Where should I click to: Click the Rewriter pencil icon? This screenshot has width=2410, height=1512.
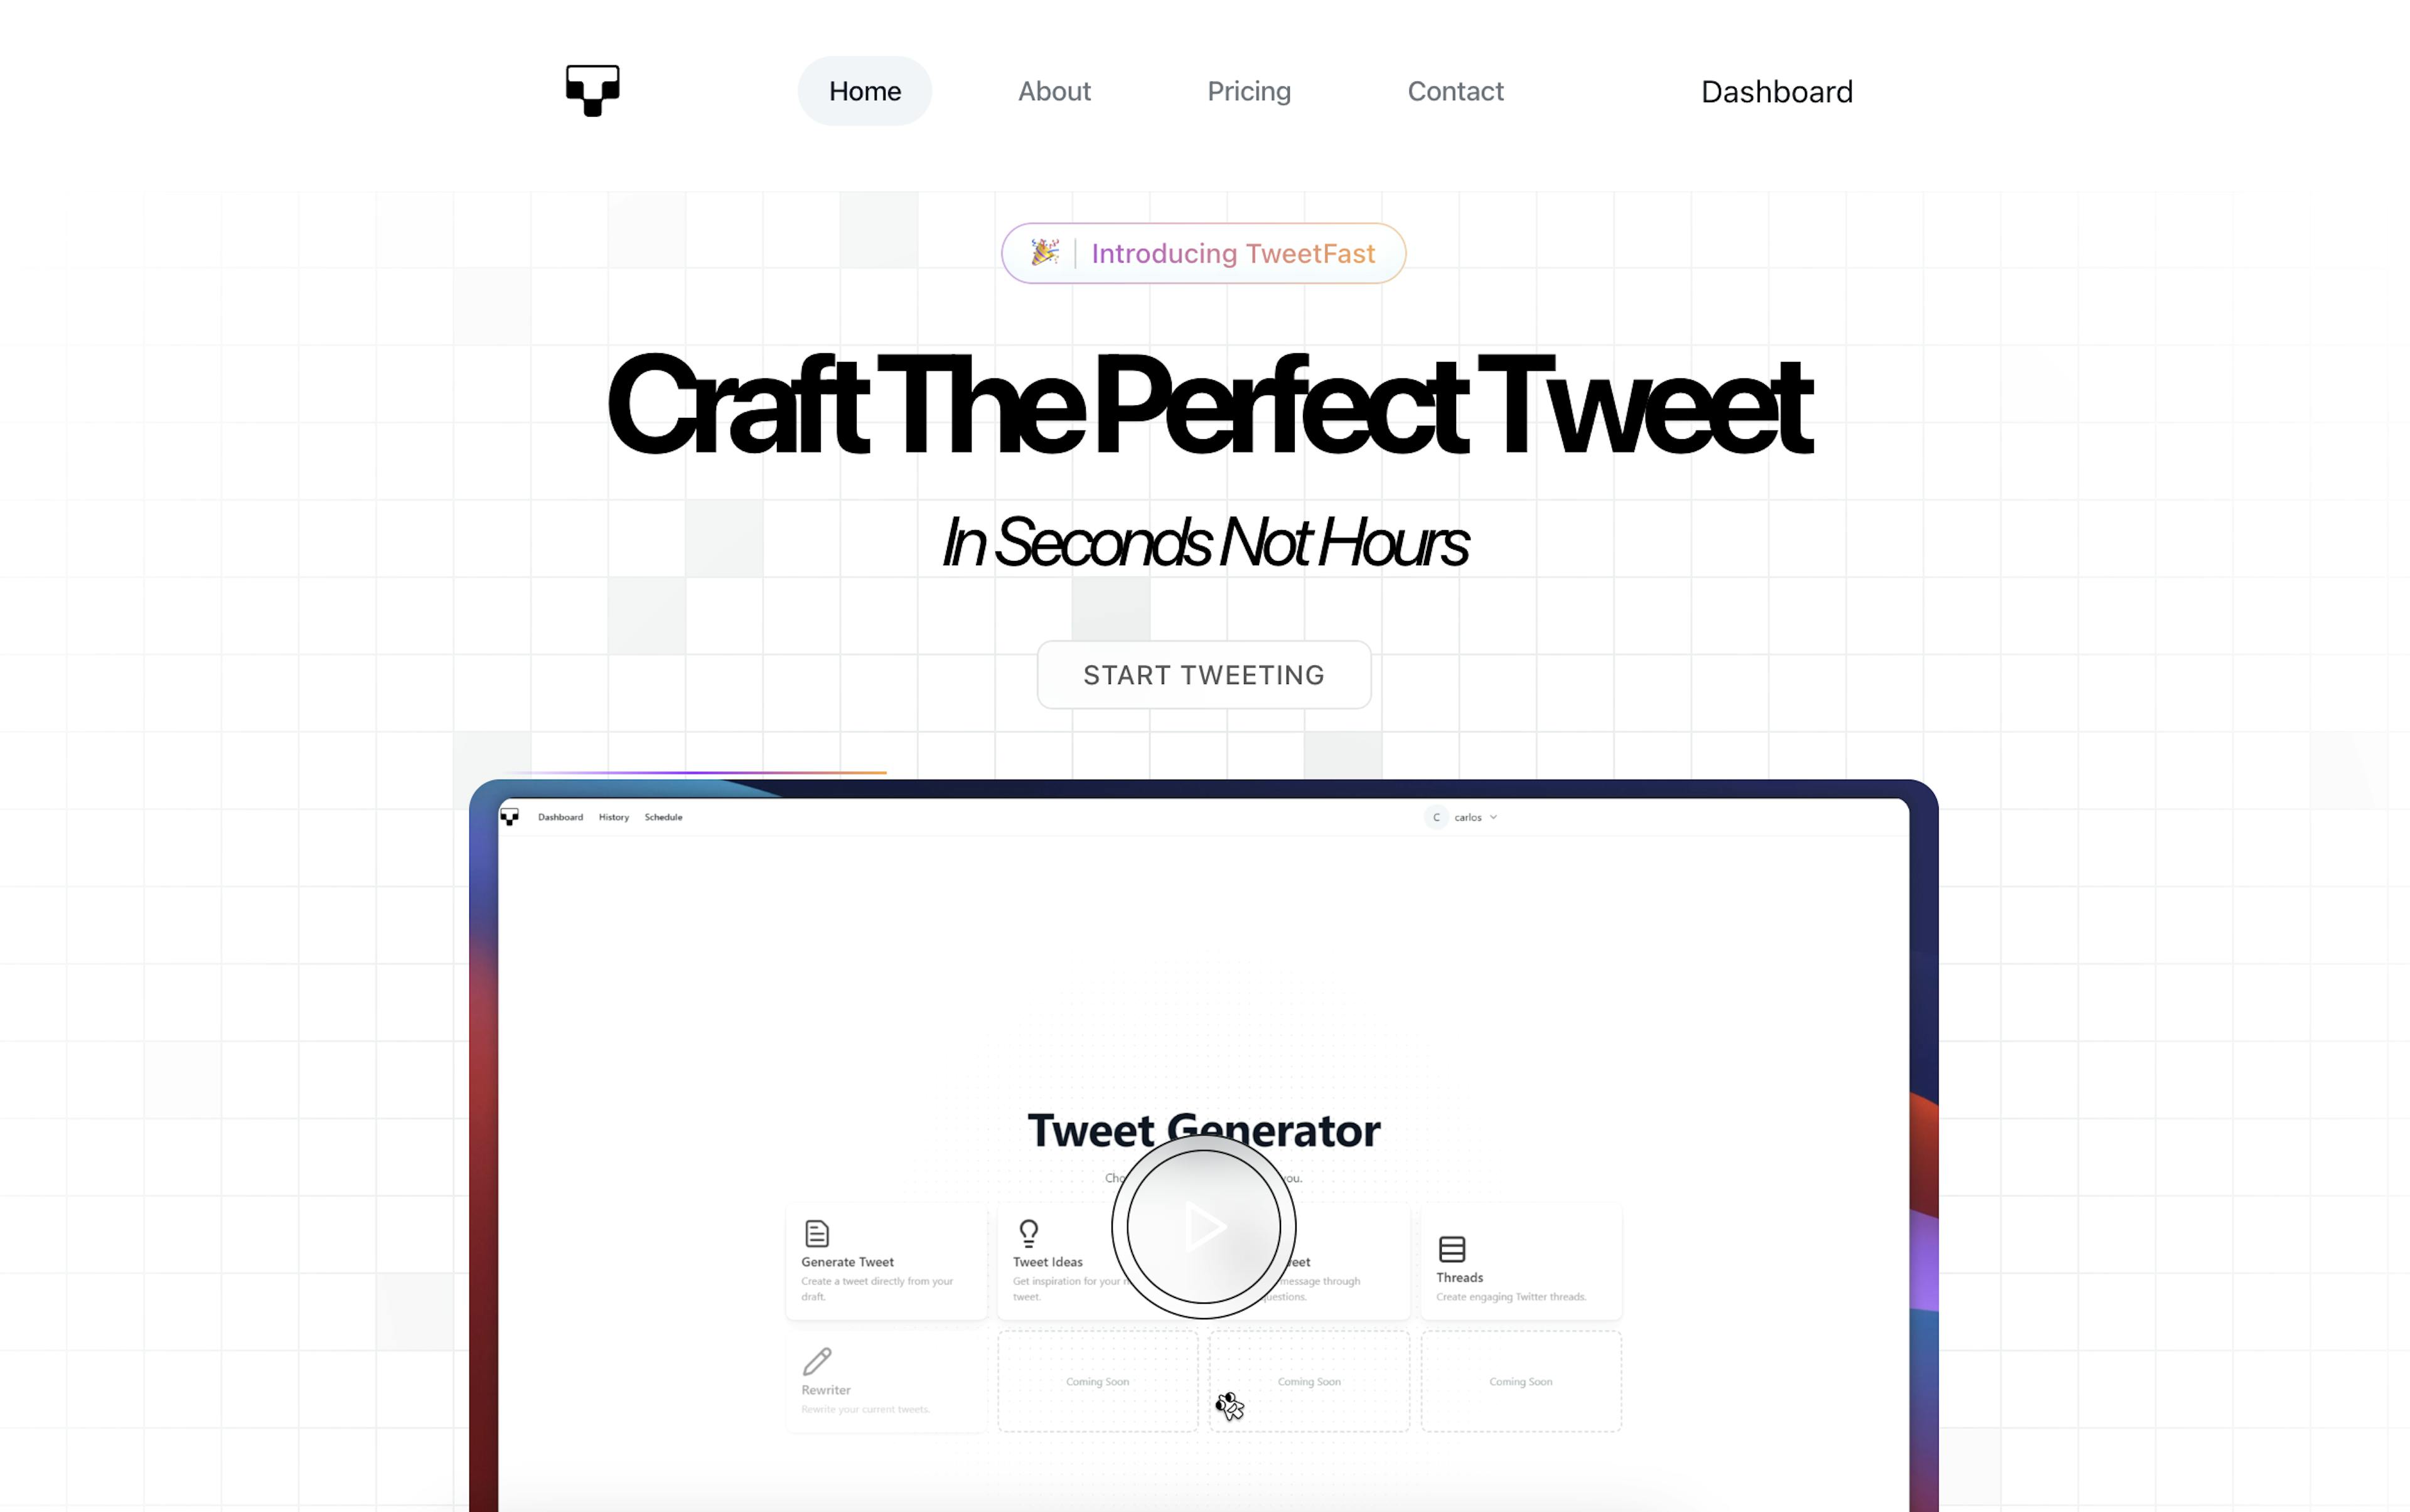817,1357
